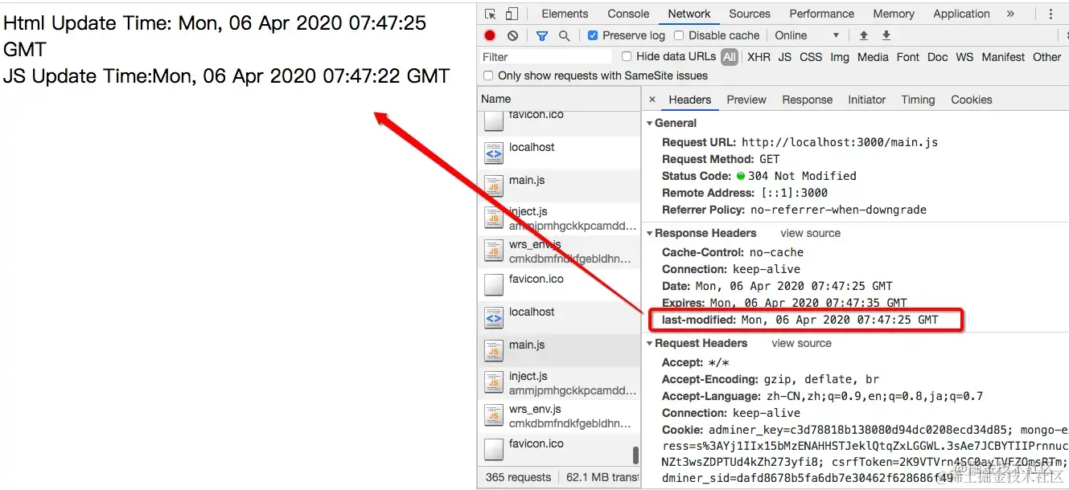1069x490 pixels.
Task: View source of Response Headers
Action: 810,233
